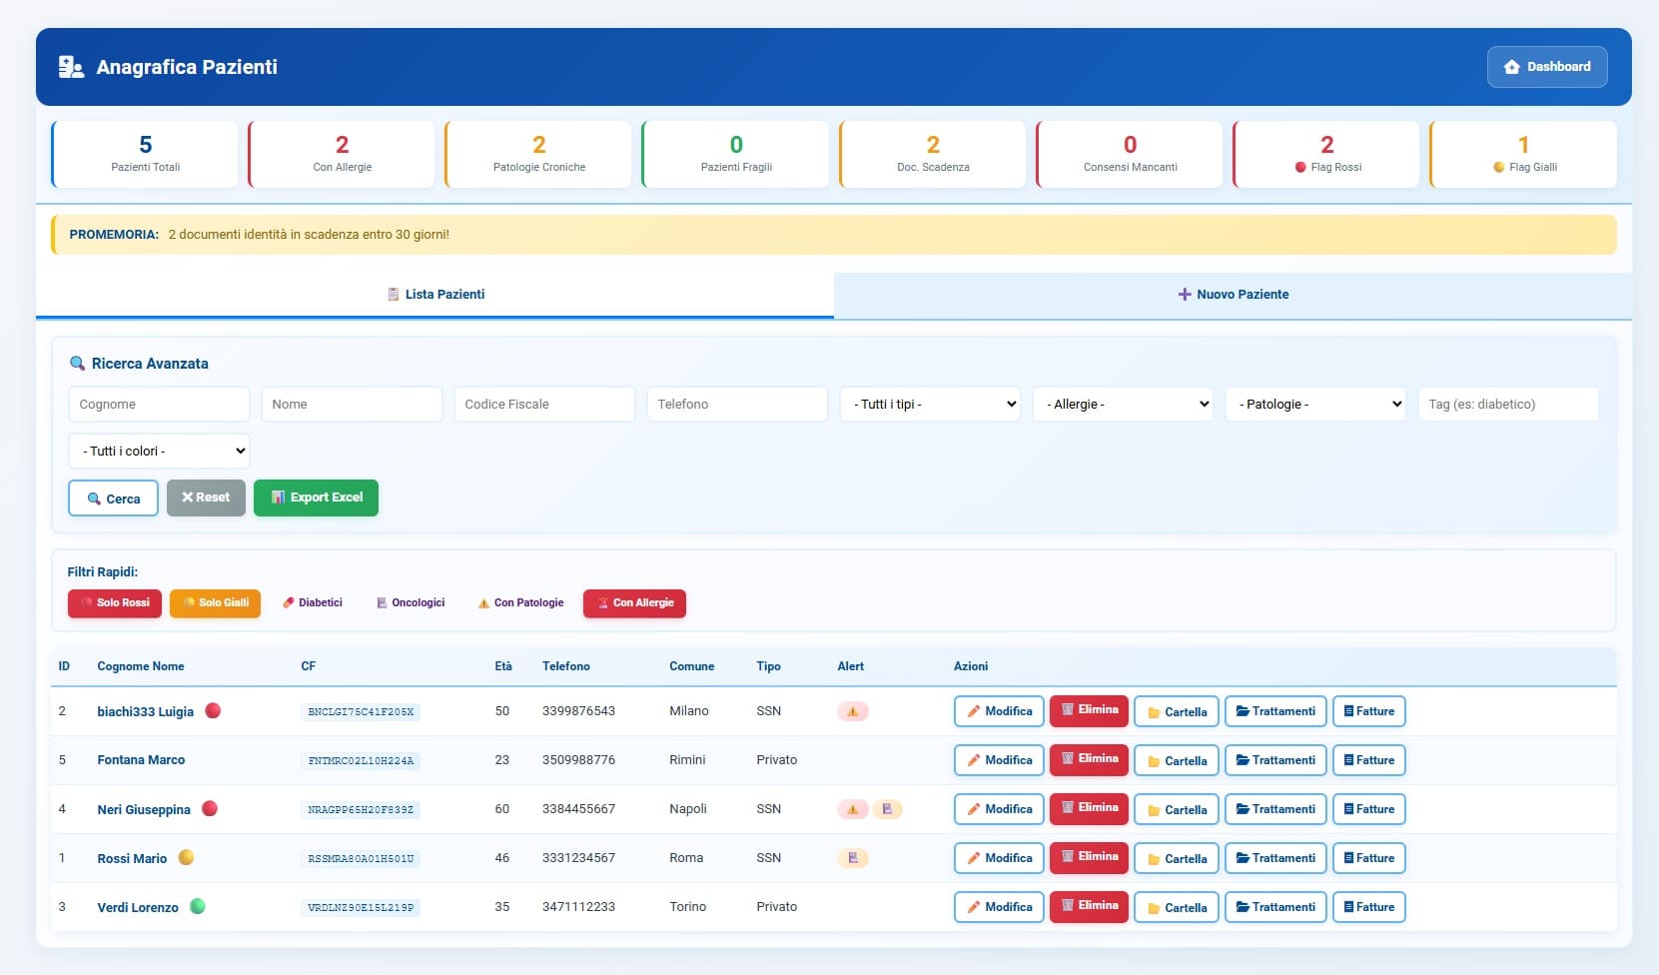Open the Allergie filter dropdown
The image size is (1659, 975).
[x=1123, y=405]
